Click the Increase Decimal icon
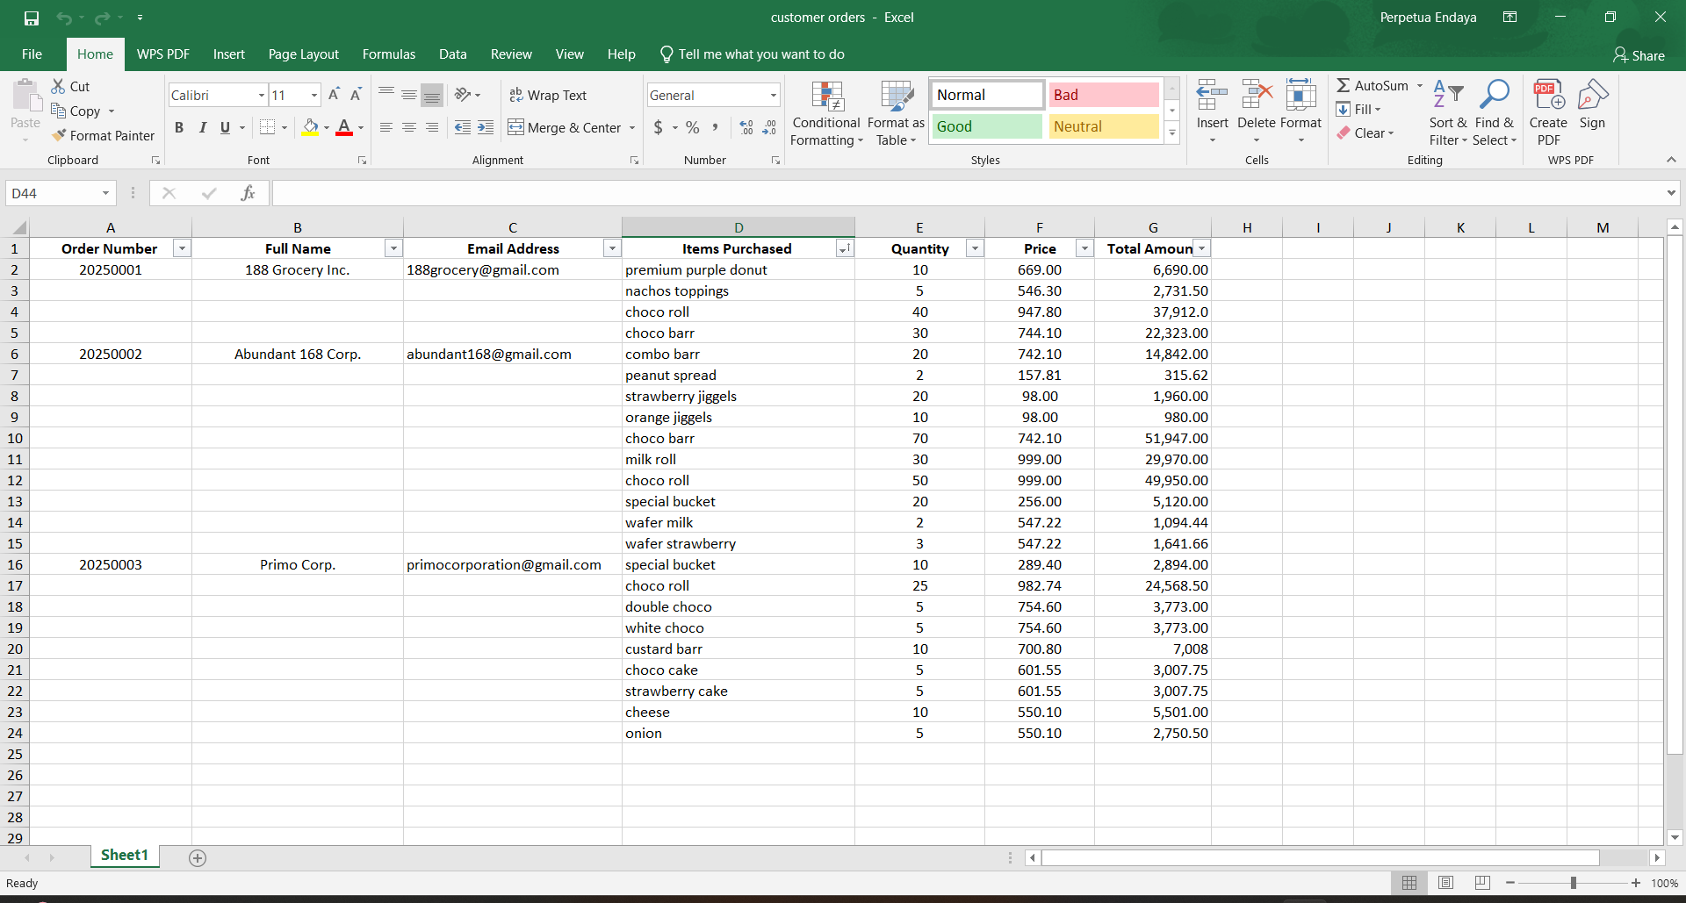This screenshot has height=903, width=1686. click(746, 127)
